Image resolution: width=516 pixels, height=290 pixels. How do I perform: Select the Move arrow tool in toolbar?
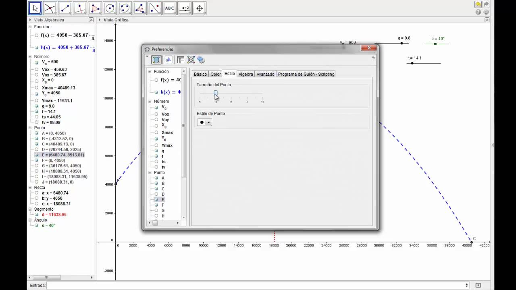pyautogui.click(x=35, y=8)
